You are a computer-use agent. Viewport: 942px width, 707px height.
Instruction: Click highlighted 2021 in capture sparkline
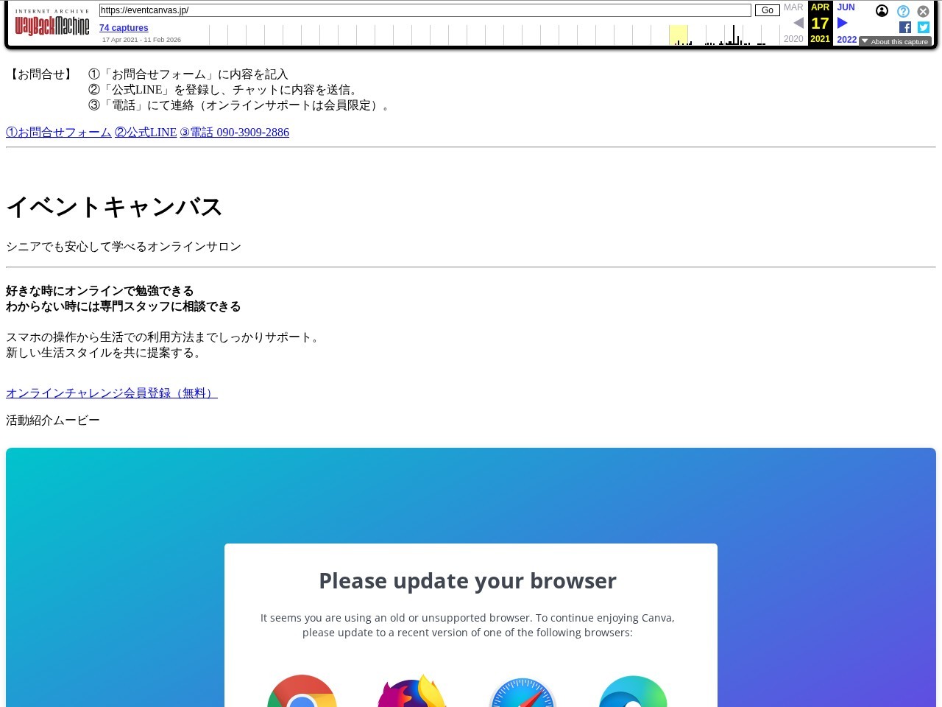[679, 35]
